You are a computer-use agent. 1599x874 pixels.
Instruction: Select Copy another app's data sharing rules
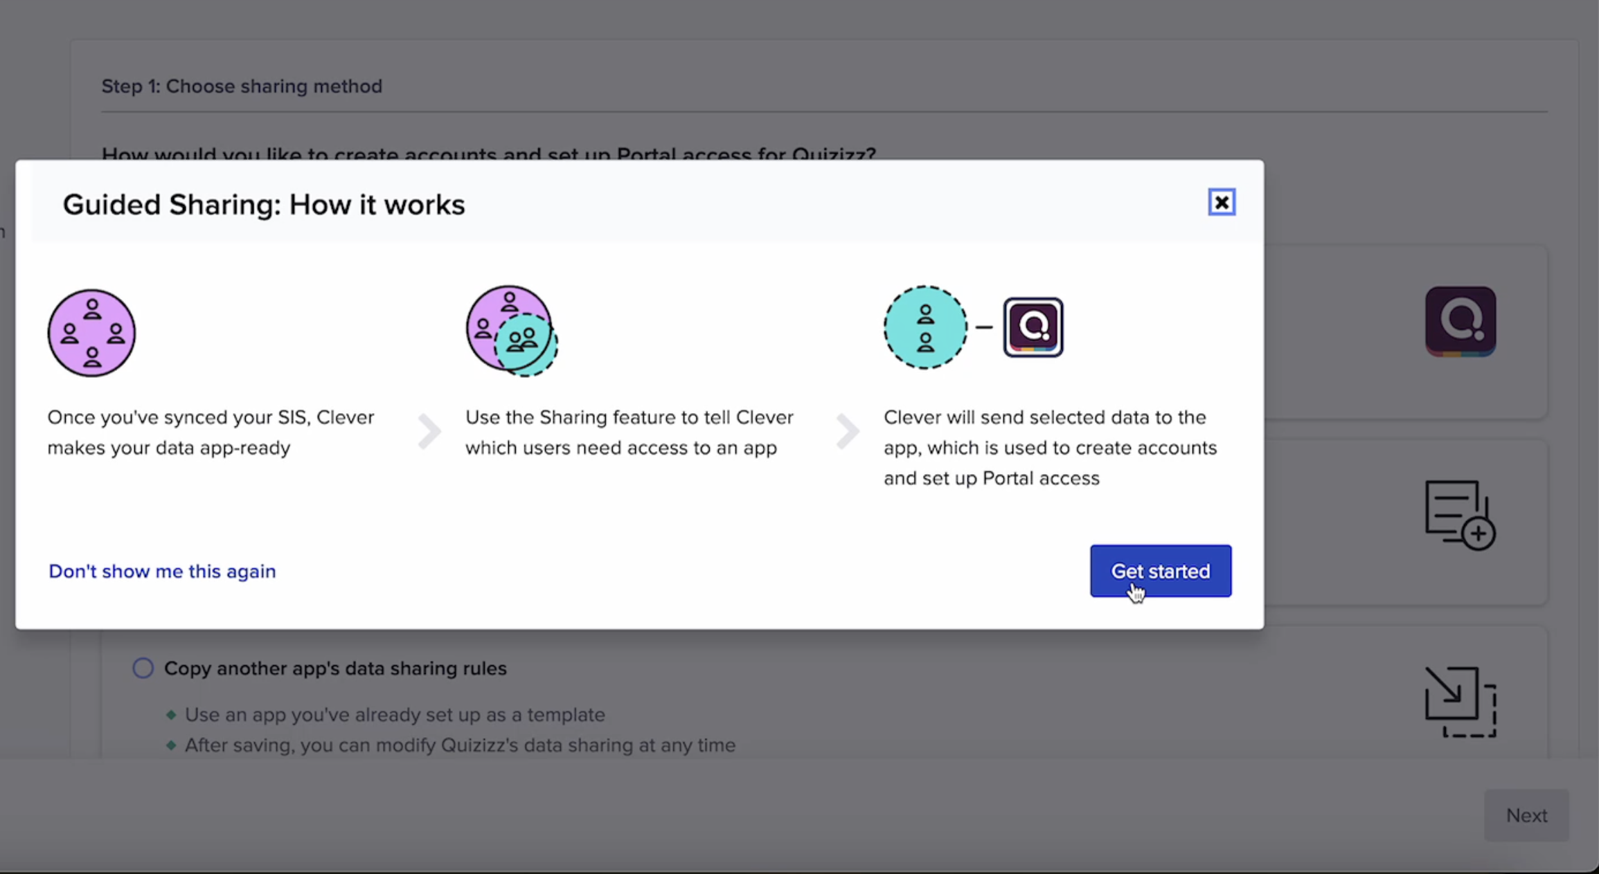pyautogui.click(x=143, y=668)
